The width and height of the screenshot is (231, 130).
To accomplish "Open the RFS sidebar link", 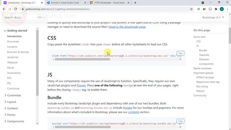I will pos(9,78).
